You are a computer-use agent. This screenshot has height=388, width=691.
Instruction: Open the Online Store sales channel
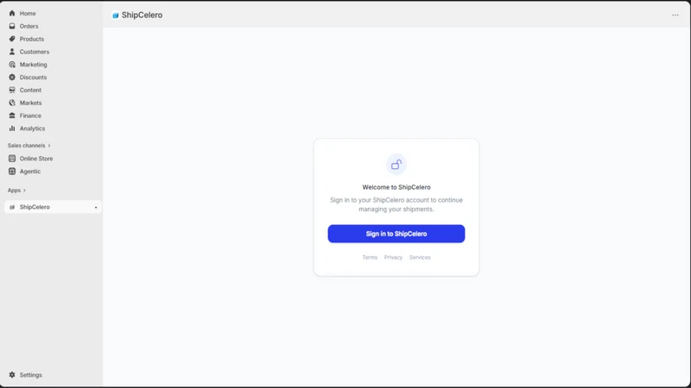(x=36, y=159)
